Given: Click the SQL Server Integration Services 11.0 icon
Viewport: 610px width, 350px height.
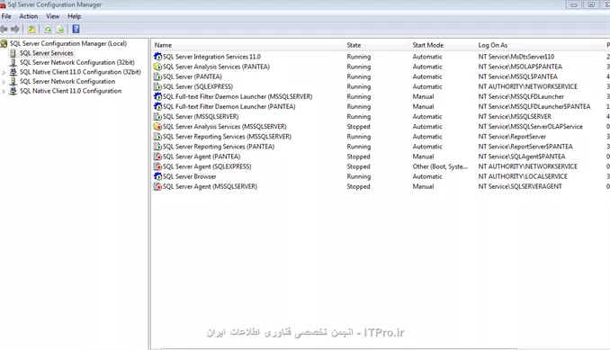Looking at the screenshot, I should 157,57.
